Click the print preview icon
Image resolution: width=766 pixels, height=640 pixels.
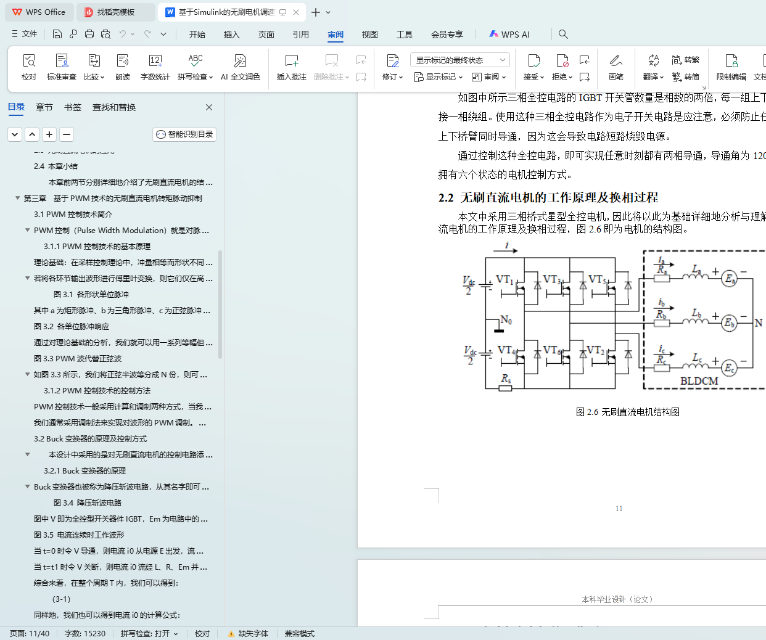point(105,34)
